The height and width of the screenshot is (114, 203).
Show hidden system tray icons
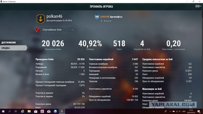[170, 111]
